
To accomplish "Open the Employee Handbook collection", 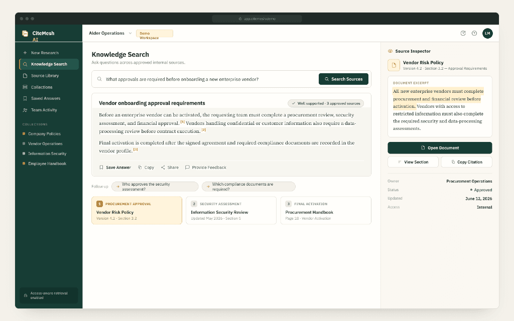I will click(44, 164).
